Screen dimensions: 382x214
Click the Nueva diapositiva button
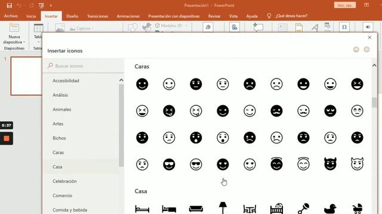point(14,33)
